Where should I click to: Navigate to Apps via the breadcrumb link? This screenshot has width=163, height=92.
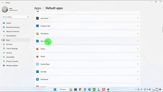coord(38,8)
